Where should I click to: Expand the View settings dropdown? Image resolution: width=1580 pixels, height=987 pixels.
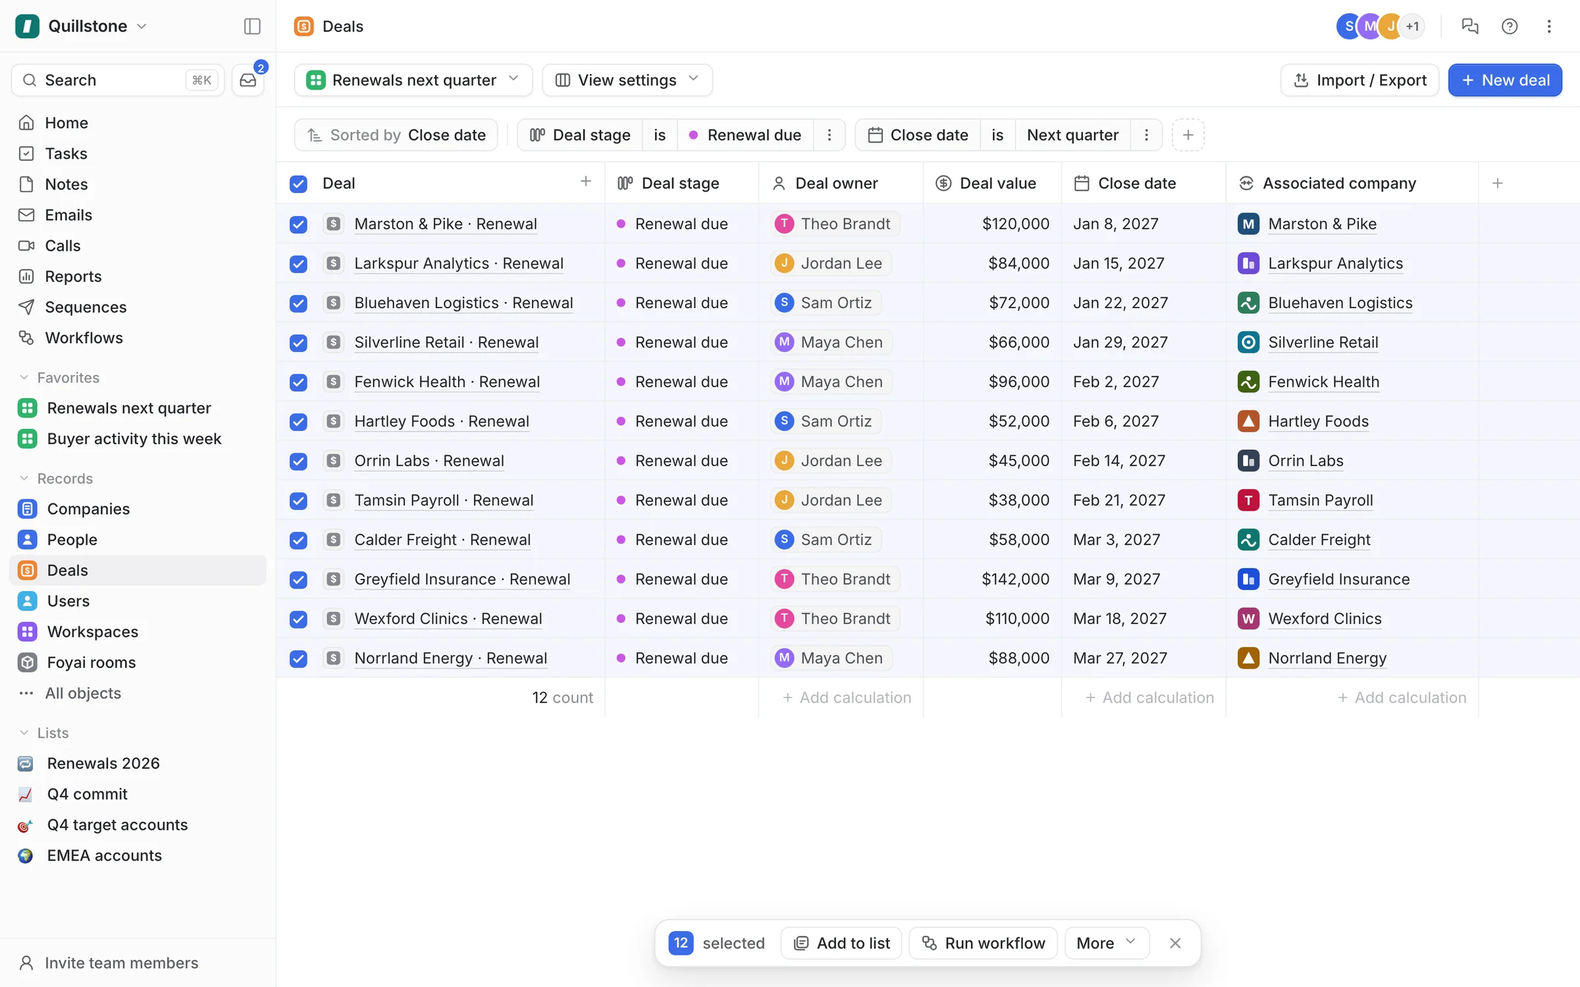pyautogui.click(x=627, y=80)
